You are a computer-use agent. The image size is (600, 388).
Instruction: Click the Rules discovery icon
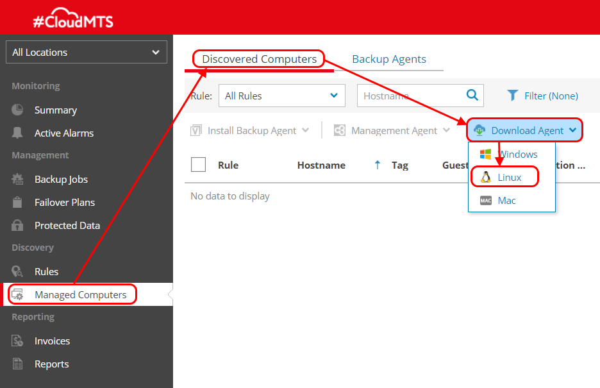click(x=17, y=271)
